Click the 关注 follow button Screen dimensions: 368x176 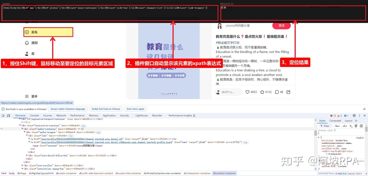click(x=281, y=26)
